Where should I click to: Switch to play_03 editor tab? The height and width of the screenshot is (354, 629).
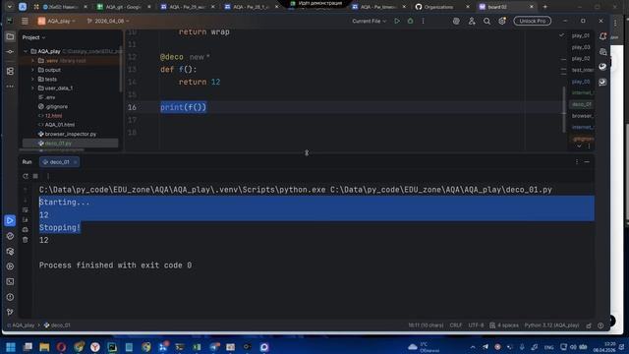(x=581, y=47)
